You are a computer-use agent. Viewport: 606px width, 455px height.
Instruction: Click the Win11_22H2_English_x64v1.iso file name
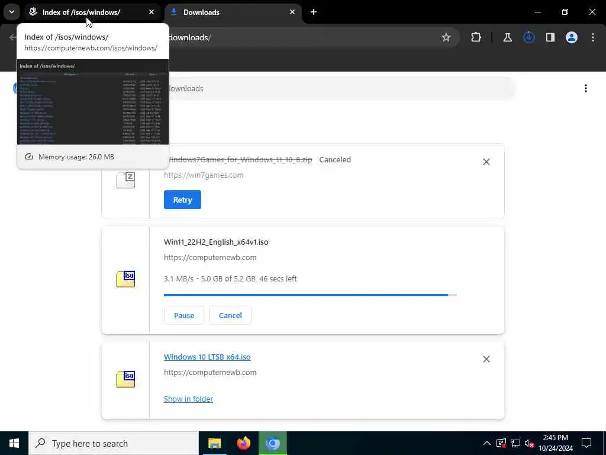[216, 242]
